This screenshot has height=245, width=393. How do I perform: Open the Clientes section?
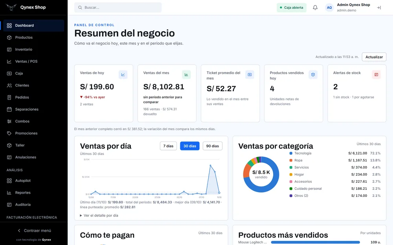pos(33,85)
